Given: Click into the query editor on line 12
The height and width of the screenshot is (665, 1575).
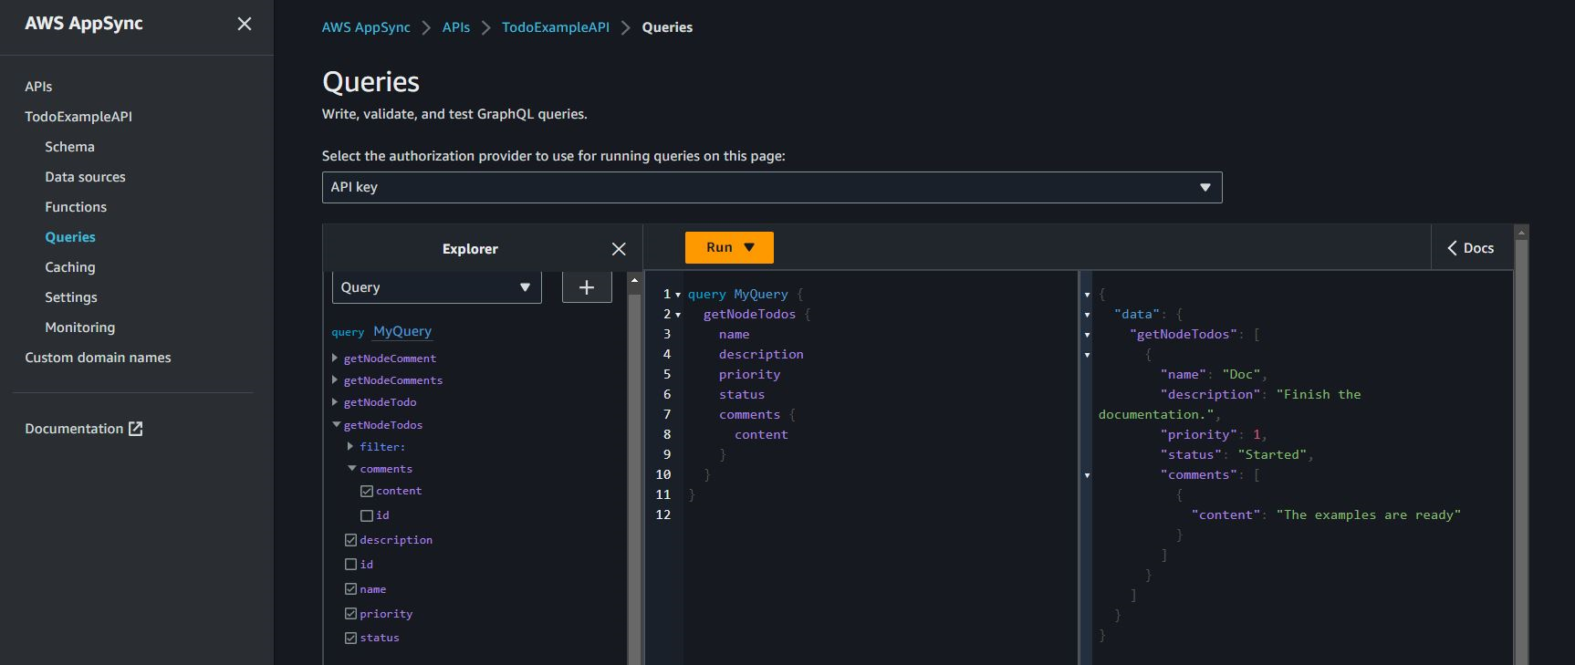Looking at the screenshot, I should click(x=821, y=514).
